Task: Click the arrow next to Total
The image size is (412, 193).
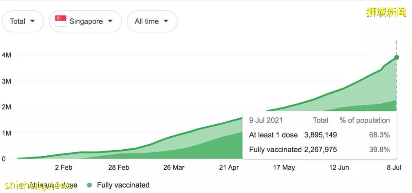Action: [x=32, y=21]
